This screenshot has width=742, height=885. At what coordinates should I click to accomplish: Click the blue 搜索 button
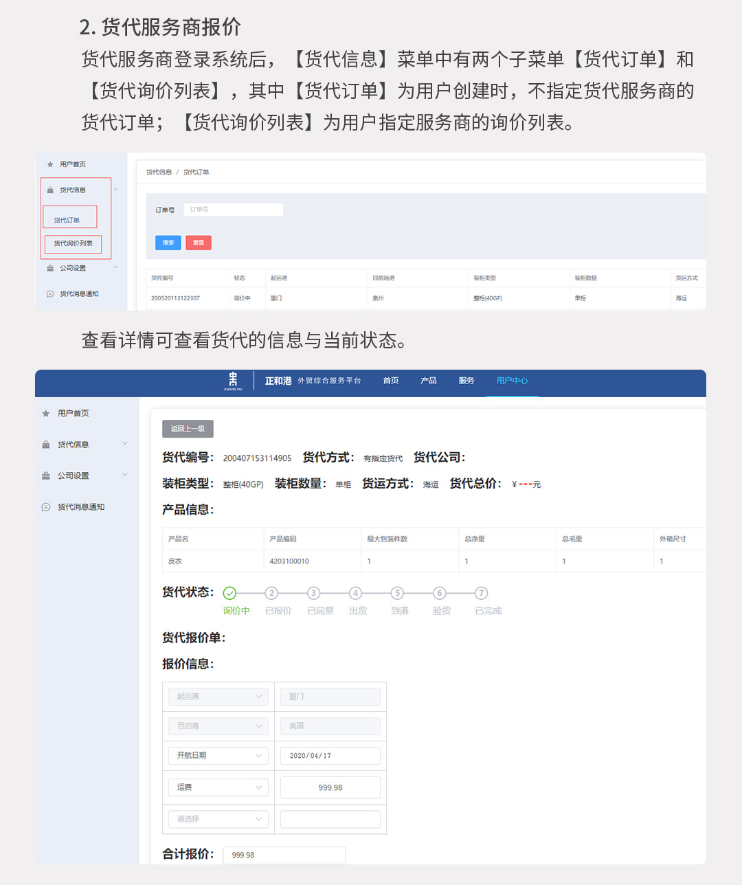pyautogui.click(x=168, y=243)
